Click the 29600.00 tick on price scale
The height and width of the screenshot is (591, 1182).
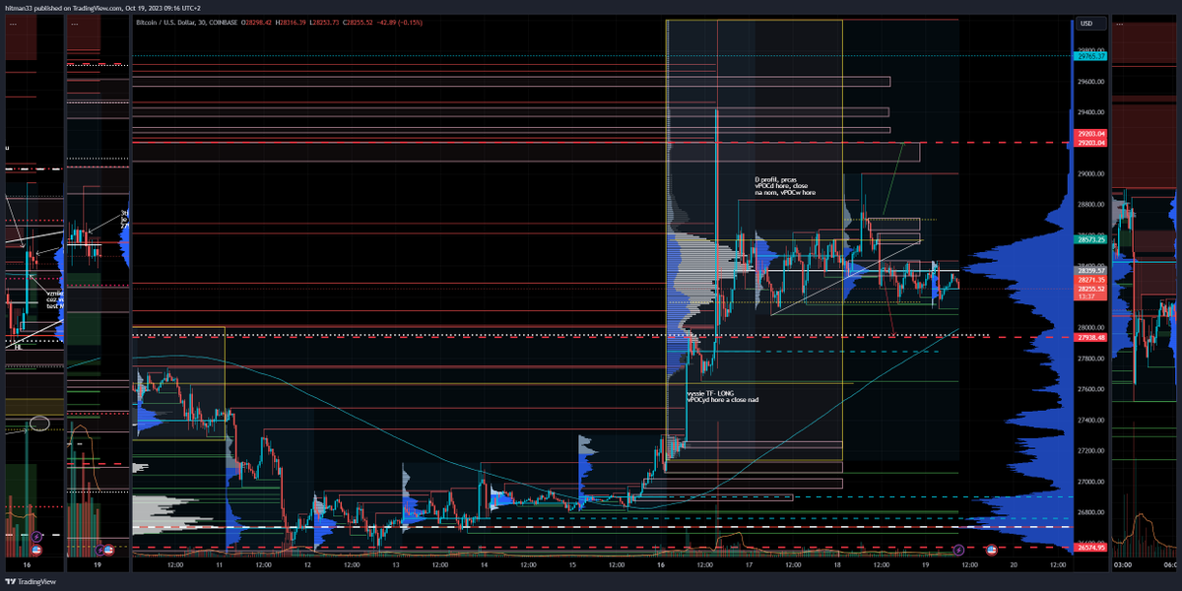[1091, 82]
